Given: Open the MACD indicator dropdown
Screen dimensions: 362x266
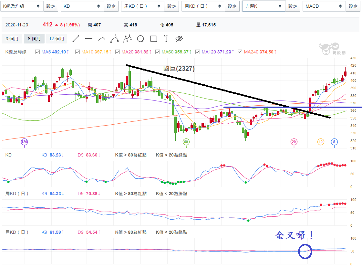Looking at the screenshot, I should [324, 6].
